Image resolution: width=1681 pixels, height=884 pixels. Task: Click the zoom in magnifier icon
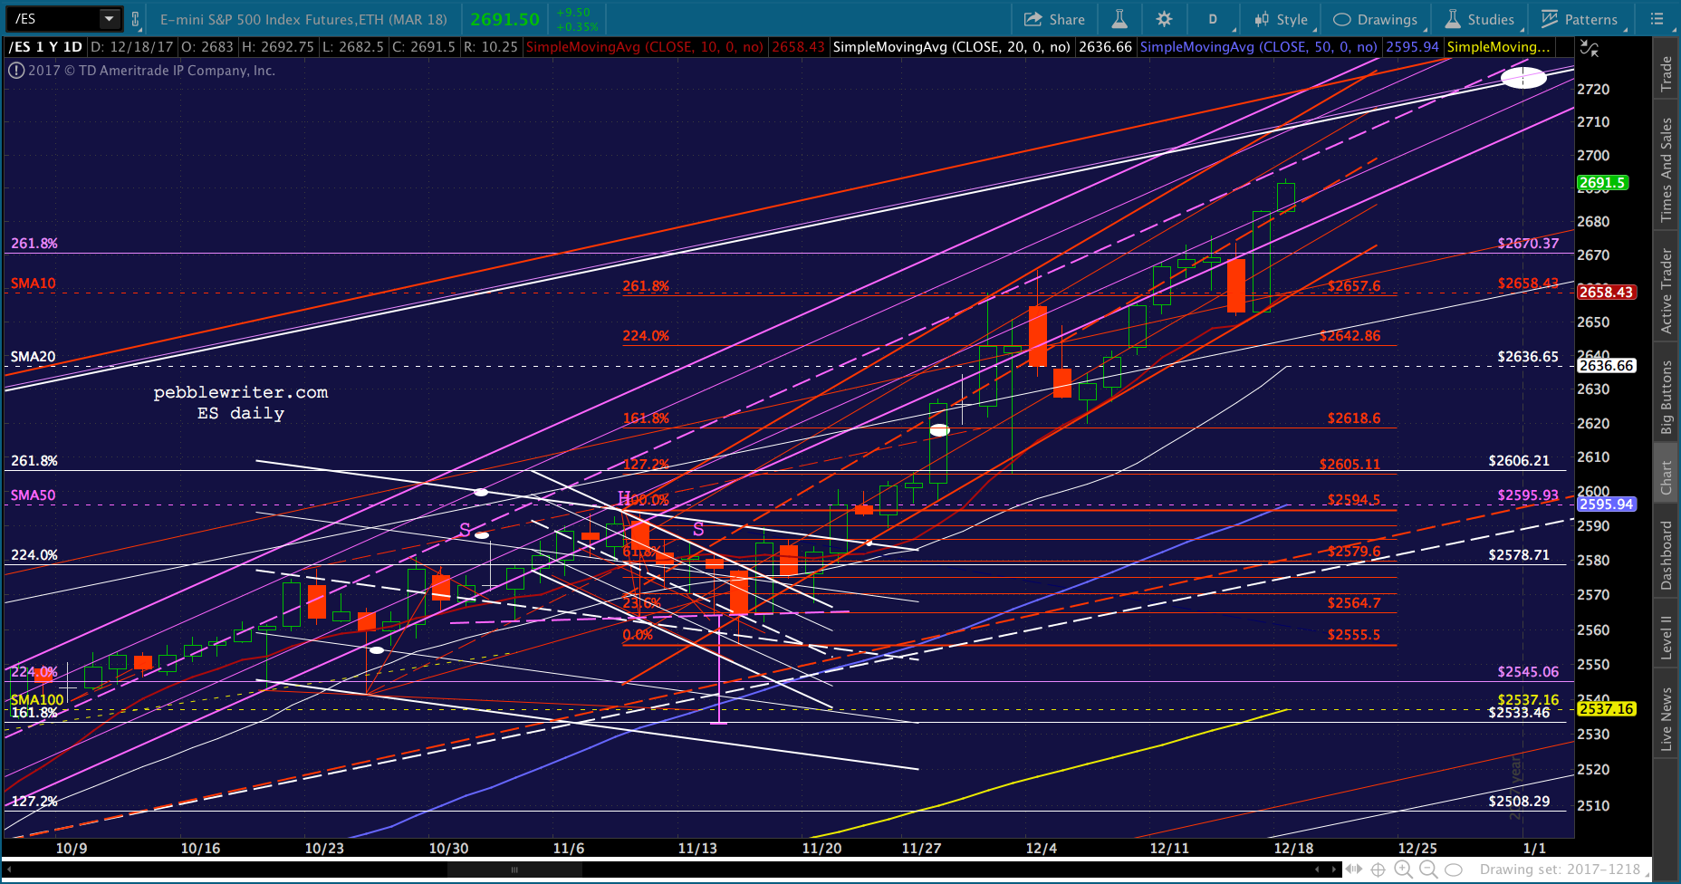click(1404, 870)
